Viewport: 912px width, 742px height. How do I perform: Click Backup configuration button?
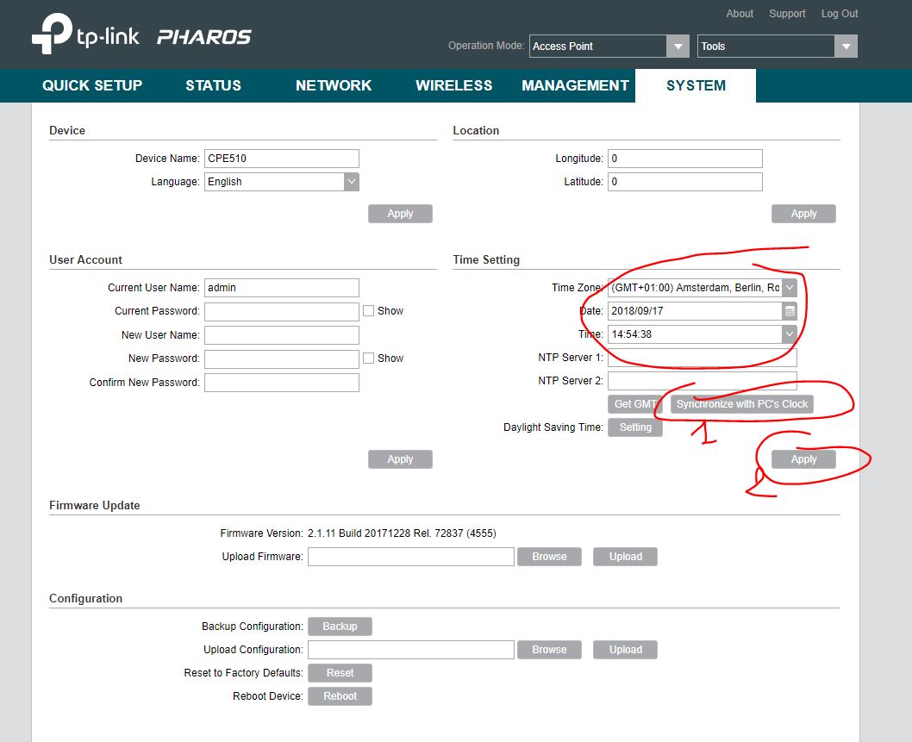point(340,627)
